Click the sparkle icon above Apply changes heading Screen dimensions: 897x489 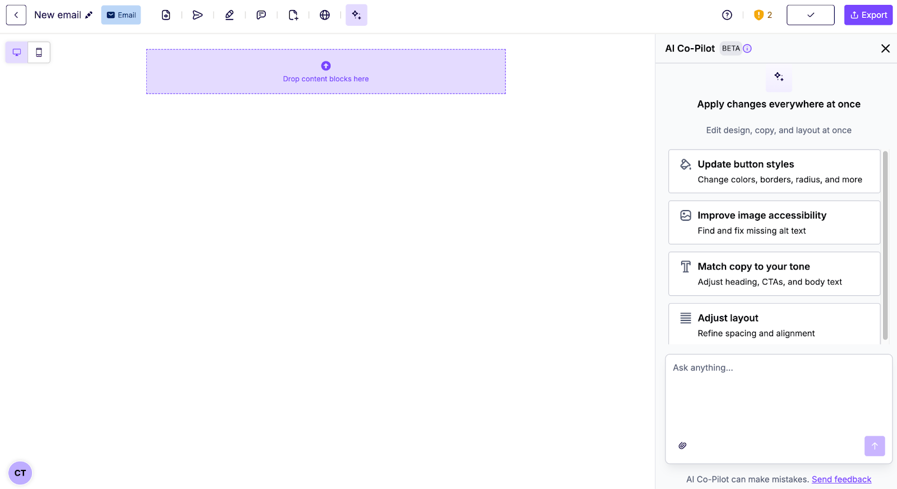click(779, 78)
